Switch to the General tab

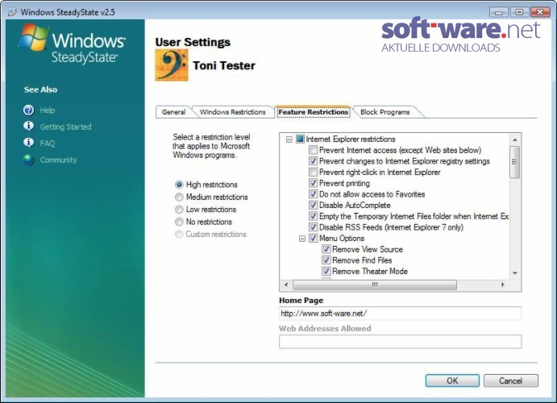pyautogui.click(x=173, y=112)
